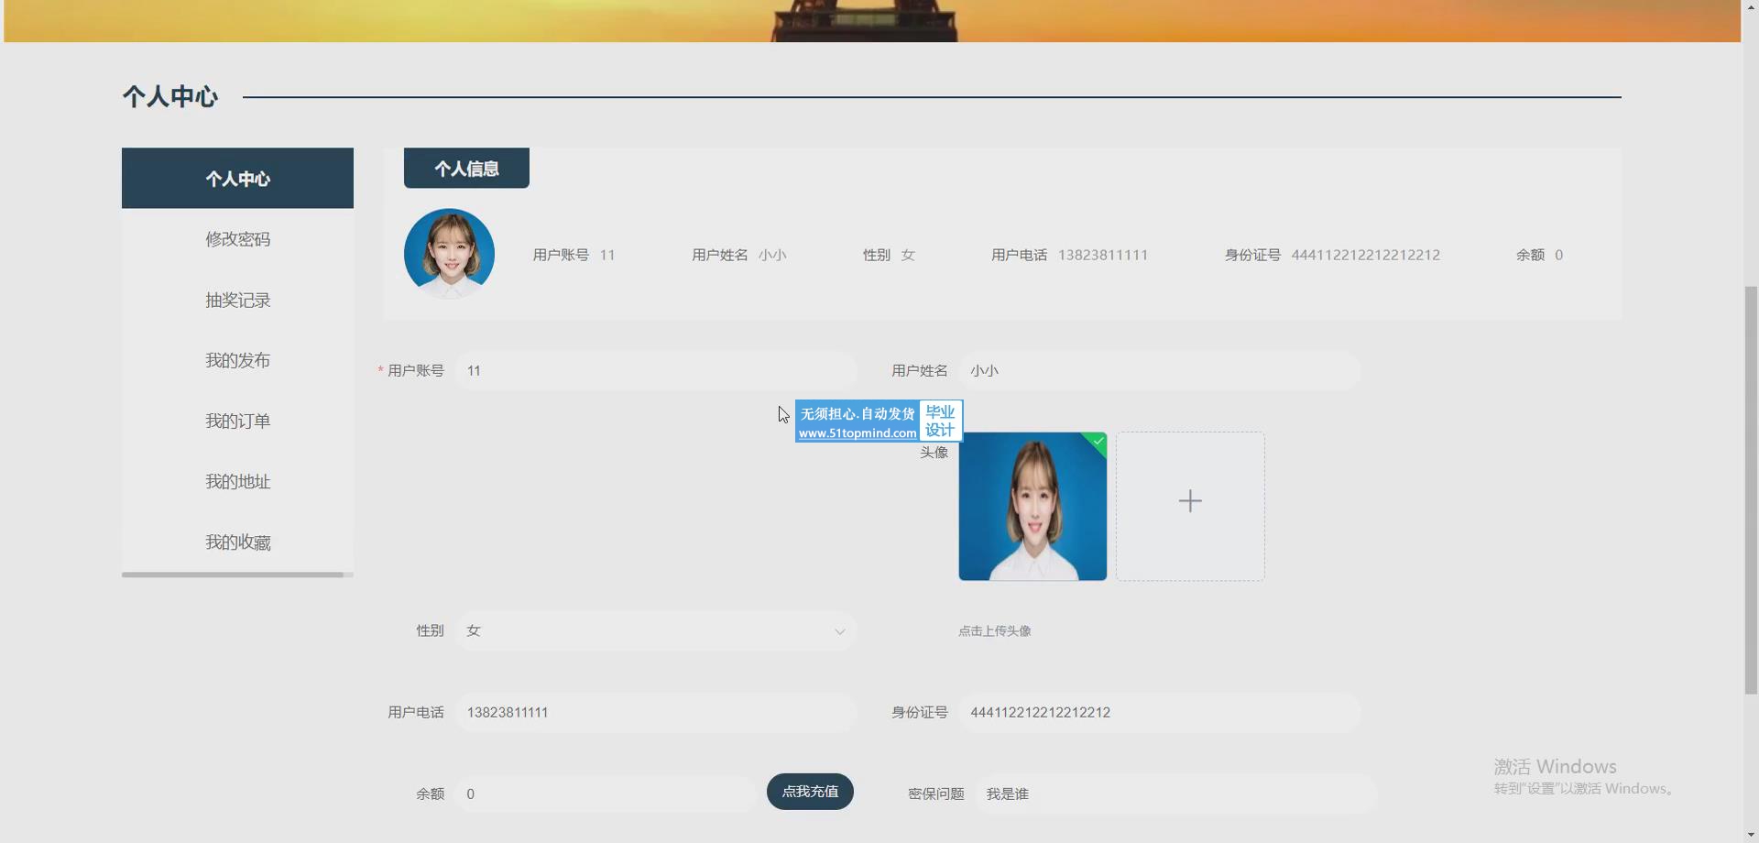The height and width of the screenshot is (843, 1759).
Task: Click the plus icon to upload avatar
Action: (x=1190, y=501)
